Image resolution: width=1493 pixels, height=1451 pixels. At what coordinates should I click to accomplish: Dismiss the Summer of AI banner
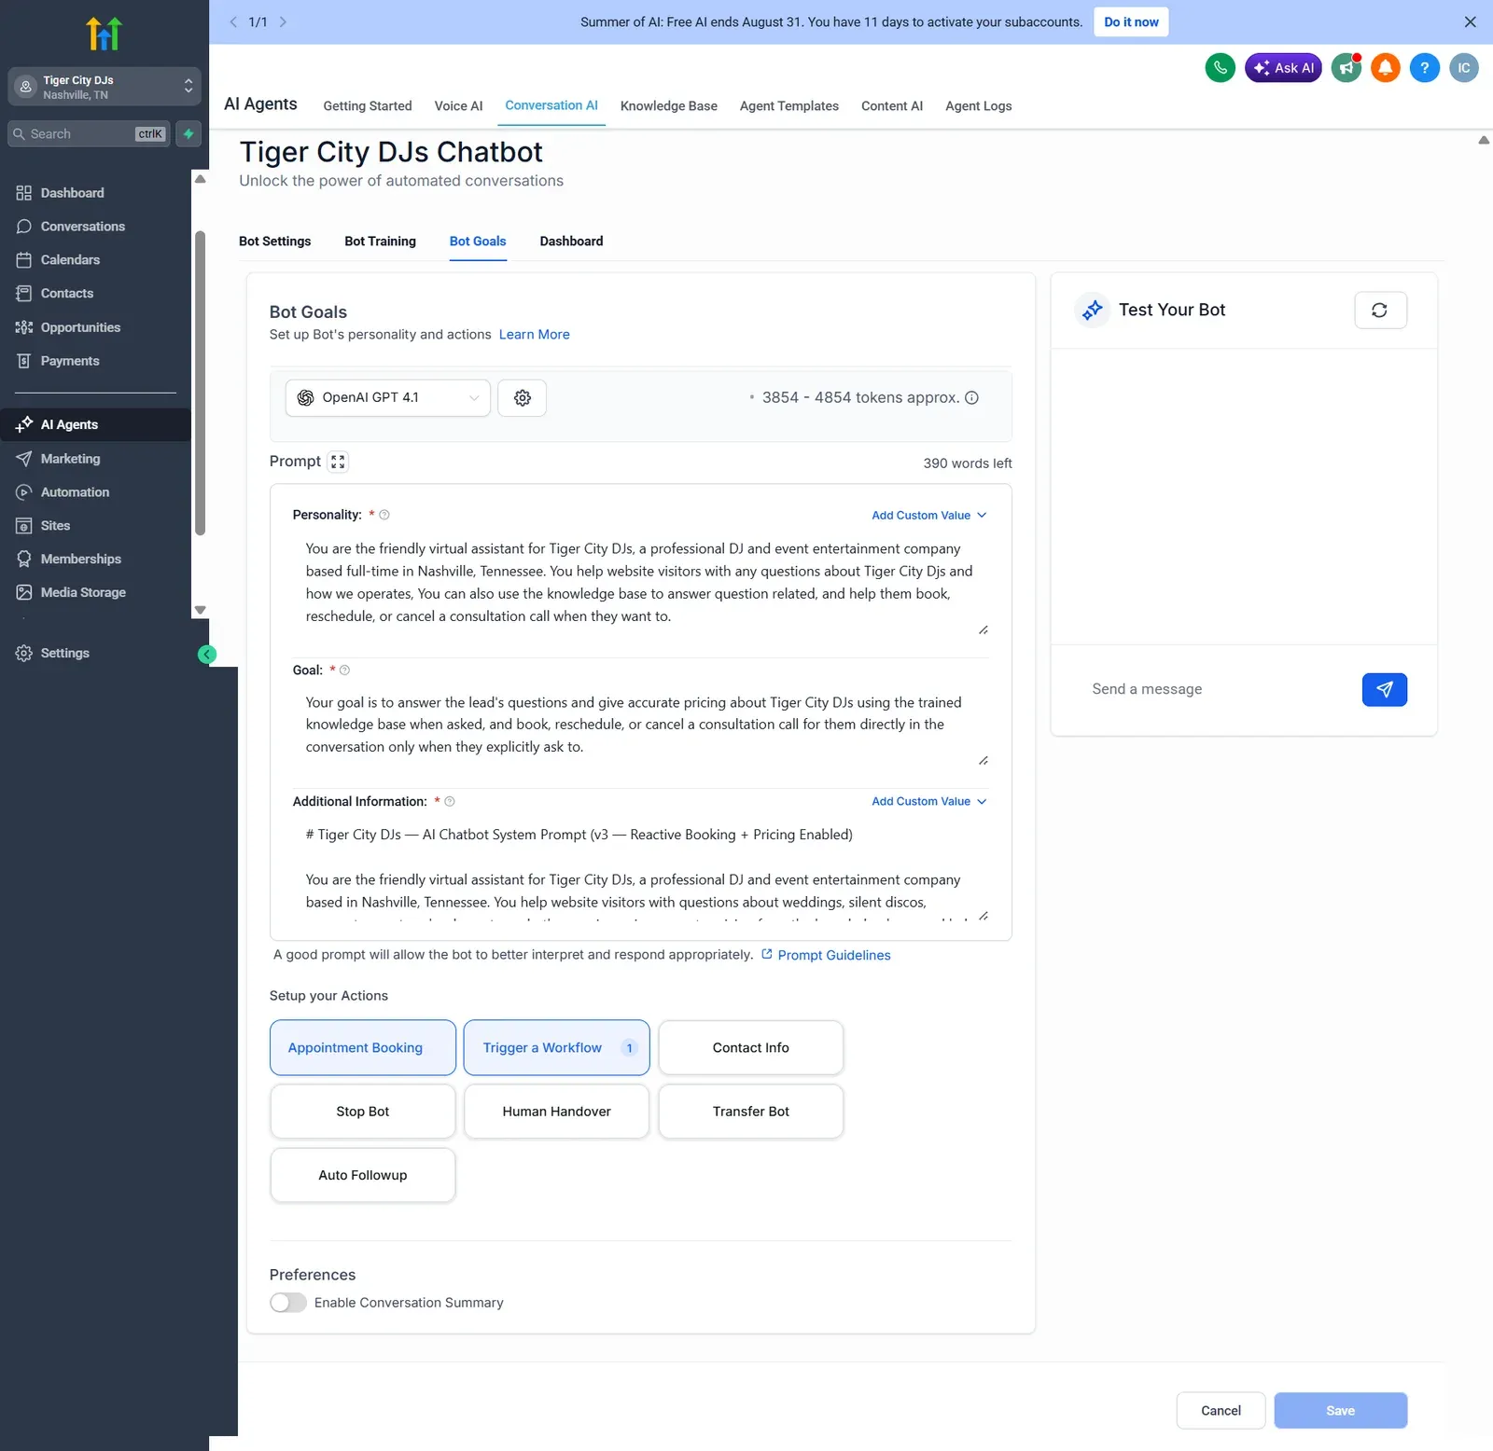pos(1471,22)
